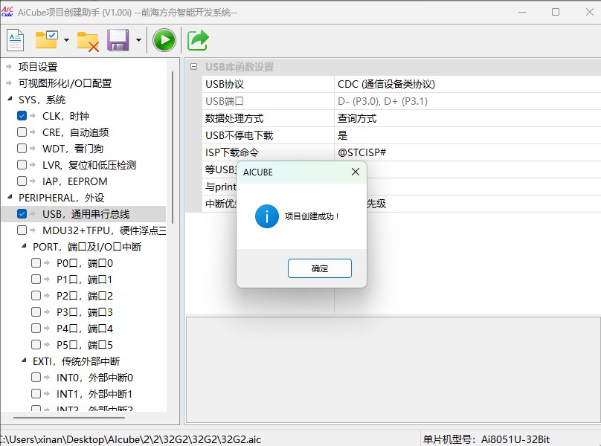Click the USB端口 property row label
This screenshot has height=446, width=601.
(225, 101)
